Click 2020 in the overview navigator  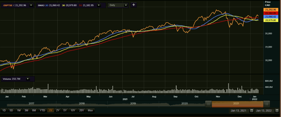point(184,103)
